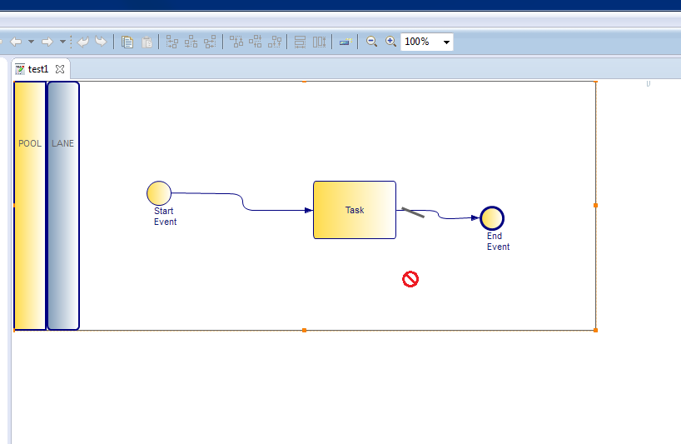Select the Task activity box
This screenshot has width=681, height=444.
click(x=355, y=210)
